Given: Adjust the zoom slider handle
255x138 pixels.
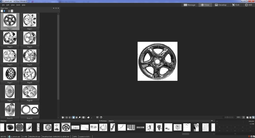Looking at the screenshot, I should (x=227, y=117).
